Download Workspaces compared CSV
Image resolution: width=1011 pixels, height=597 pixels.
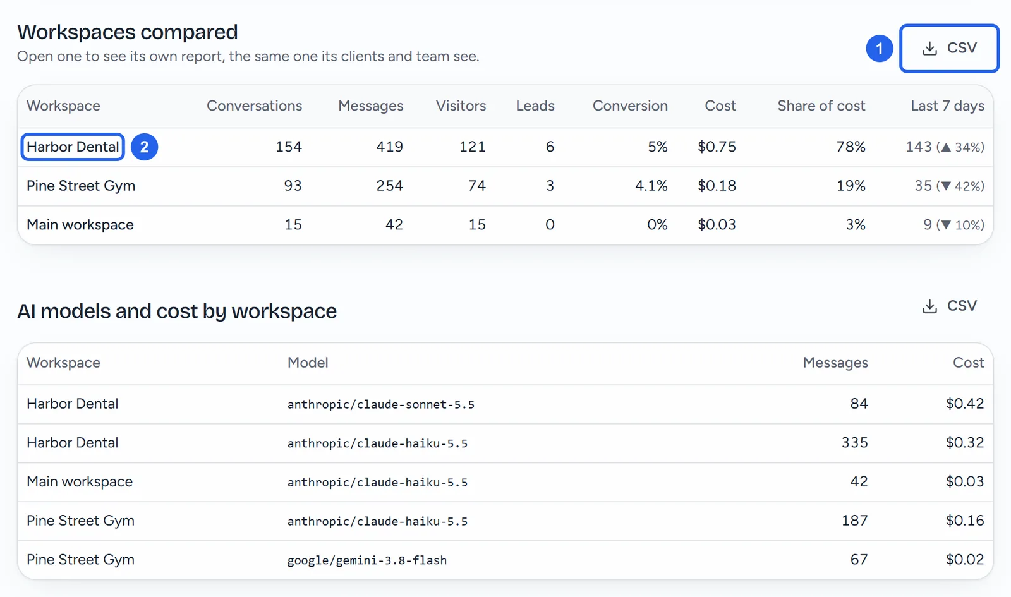pyautogui.click(x=949, y=48)
